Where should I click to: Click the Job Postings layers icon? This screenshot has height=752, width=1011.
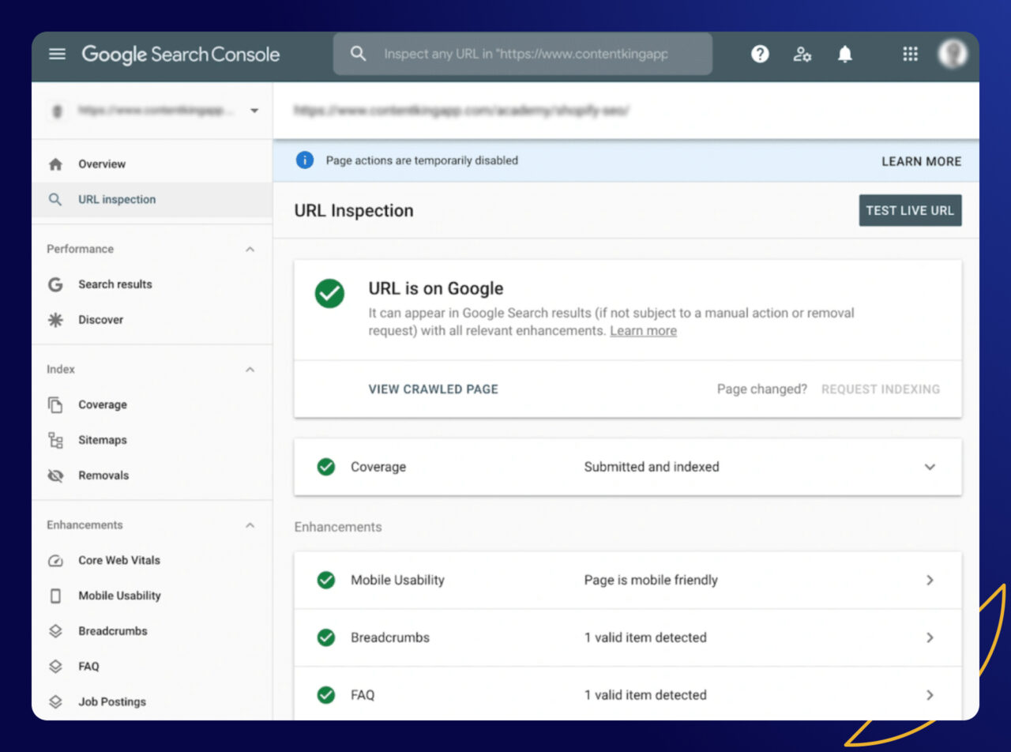[x=55, y=701]
